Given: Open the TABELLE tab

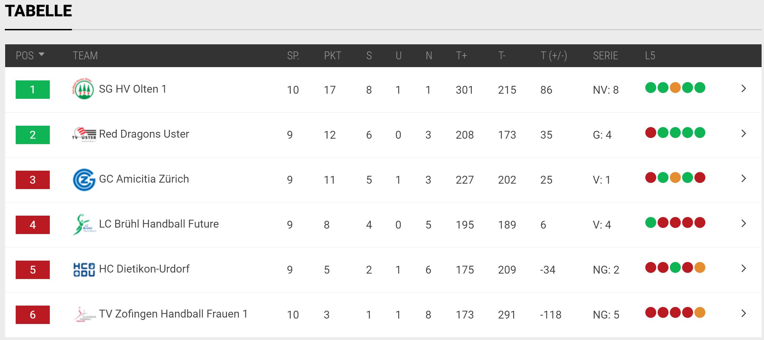Looking at the screenshot, I should [38, 11].
